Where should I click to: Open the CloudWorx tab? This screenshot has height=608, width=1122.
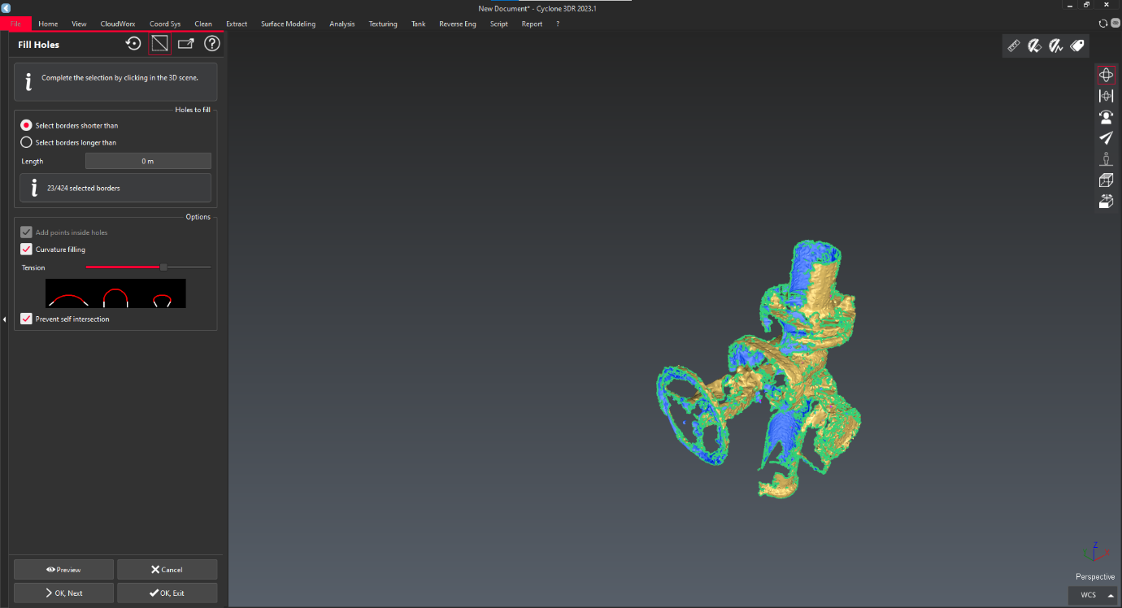click(x=118, y=24)
